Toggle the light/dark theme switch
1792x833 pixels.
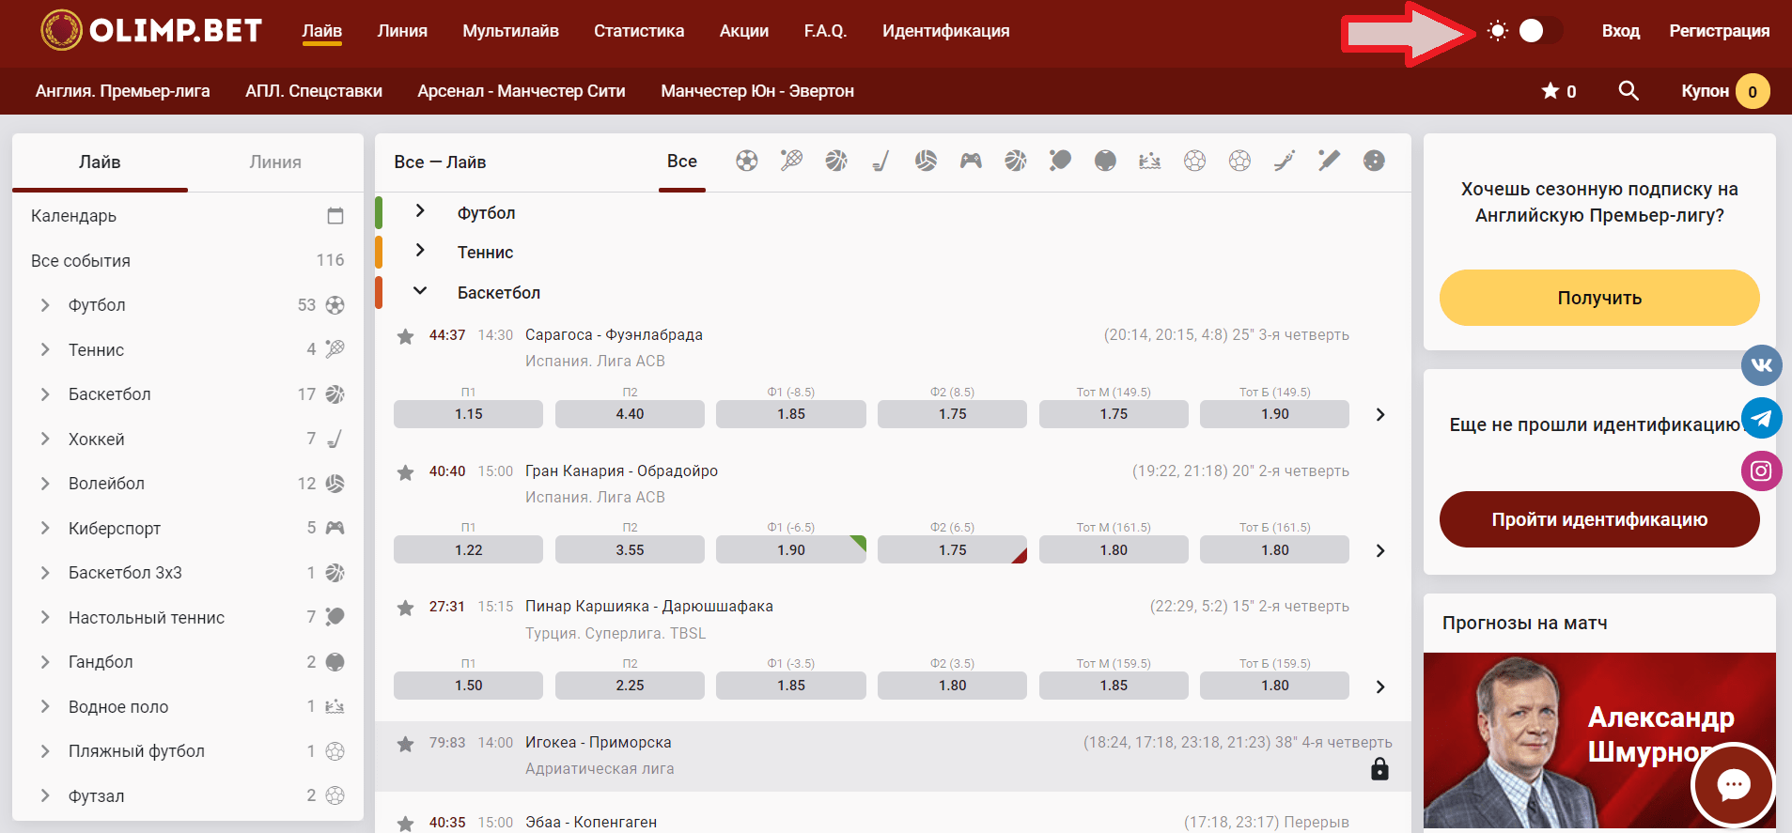point(1539,31)
